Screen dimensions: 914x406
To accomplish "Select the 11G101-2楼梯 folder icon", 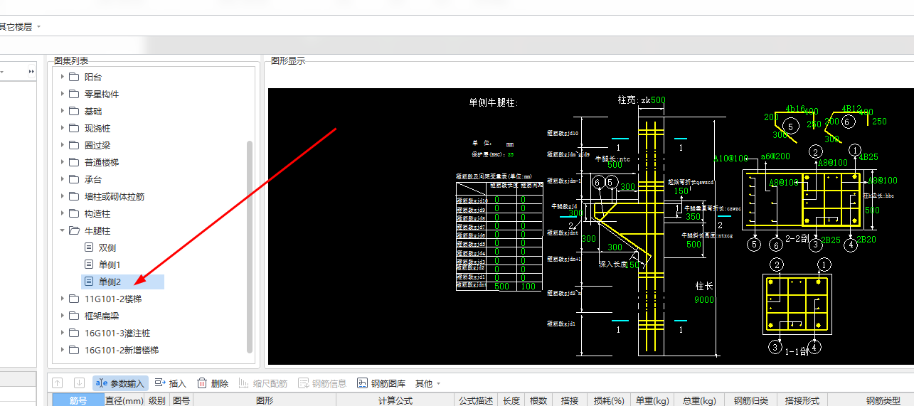I will click(74, 299).
